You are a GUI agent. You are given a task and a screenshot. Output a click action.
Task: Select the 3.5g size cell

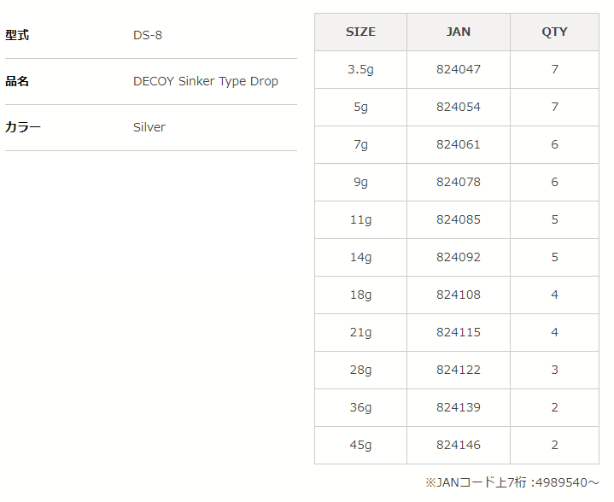coord(360,69)
